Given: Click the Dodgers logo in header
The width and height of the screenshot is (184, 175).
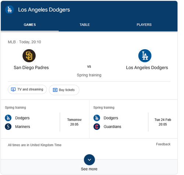Looking at the screenshot, I should 10,10.
